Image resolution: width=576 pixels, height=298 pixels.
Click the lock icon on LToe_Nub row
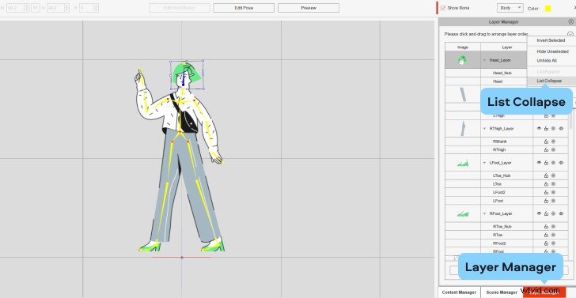[546, 175]
